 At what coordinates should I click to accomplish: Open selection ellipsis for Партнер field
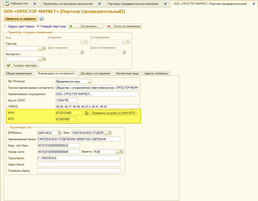coord(40,48)
